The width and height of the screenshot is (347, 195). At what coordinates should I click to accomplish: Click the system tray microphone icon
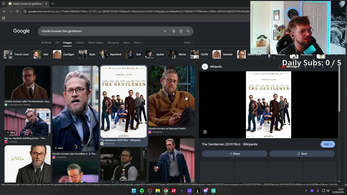pos(317,191)
